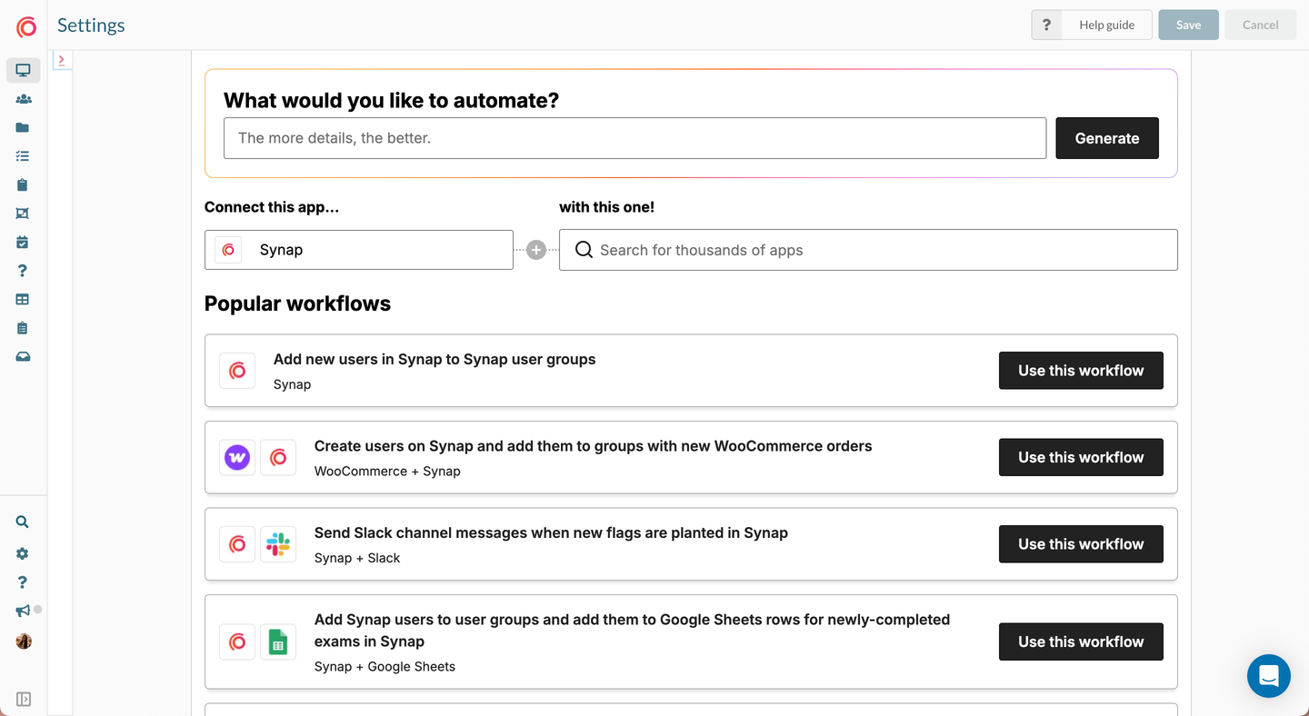Use the Synap + Slack workflow
This screenshot has width=1309, height=716.
tap(1081, 544)
